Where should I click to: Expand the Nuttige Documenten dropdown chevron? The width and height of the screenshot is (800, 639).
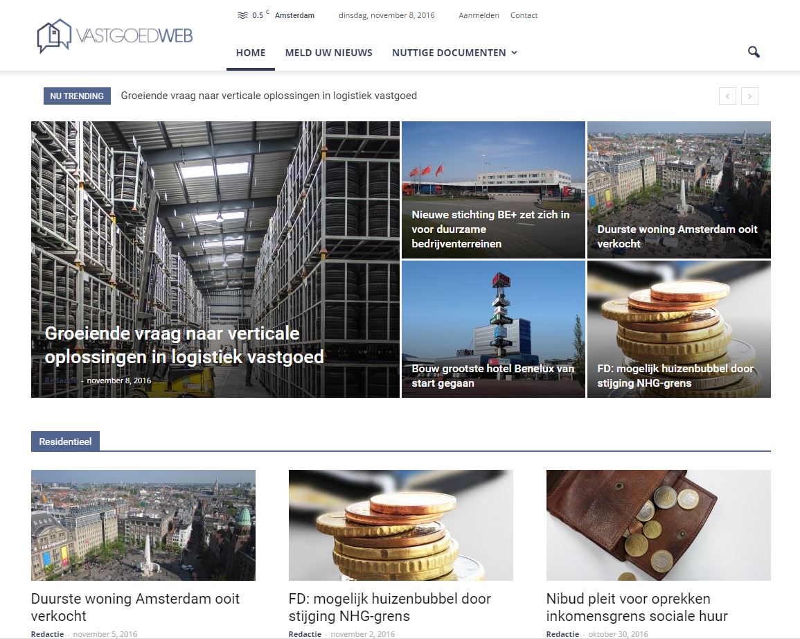(x=514, y=53)
